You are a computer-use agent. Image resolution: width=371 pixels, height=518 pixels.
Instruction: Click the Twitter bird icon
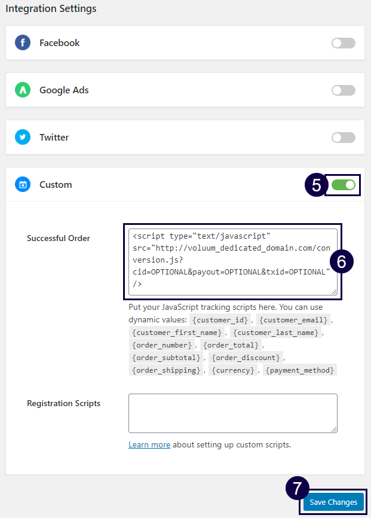pos(23,137)
